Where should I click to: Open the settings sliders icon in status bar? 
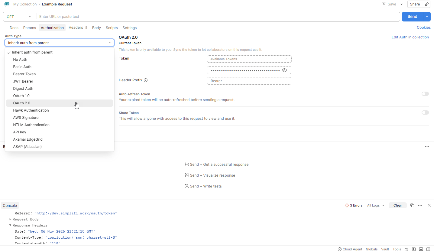coord(406,249)
